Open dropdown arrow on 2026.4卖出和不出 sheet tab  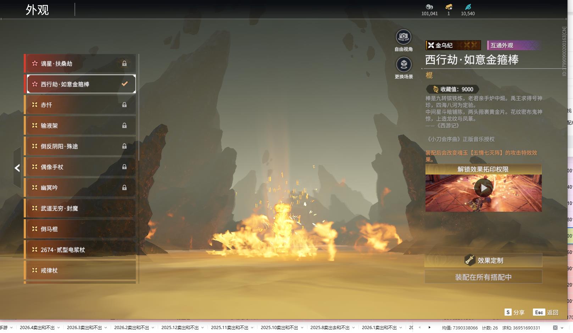[59, 328]
